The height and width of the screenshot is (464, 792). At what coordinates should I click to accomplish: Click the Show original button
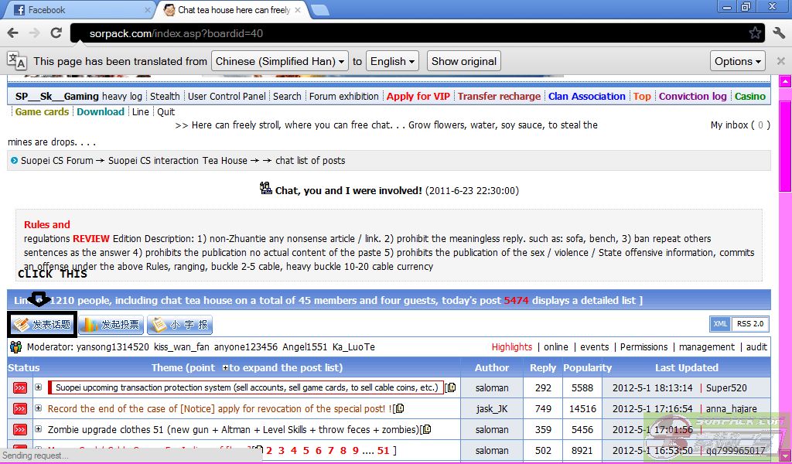[463, 61]
